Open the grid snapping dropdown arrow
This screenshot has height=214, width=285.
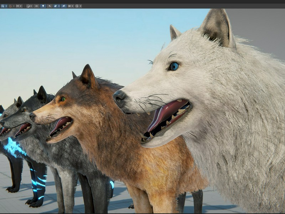[6, 6]
